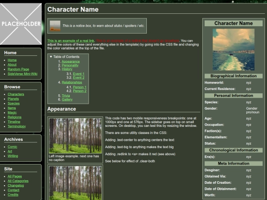Click the Browse sidebar heading
267x200 pixels.
tap(12, 87)
